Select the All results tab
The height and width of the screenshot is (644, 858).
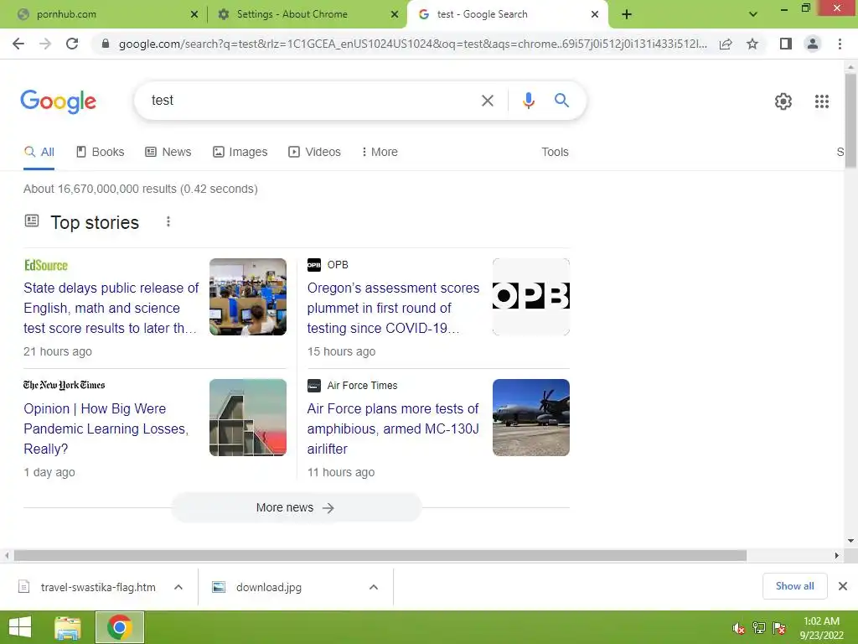(39, 152)
